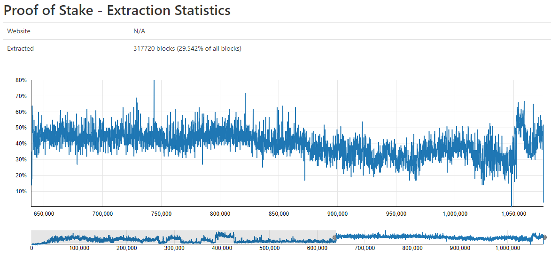Click the 10% y-axis label

click(21, 191)
